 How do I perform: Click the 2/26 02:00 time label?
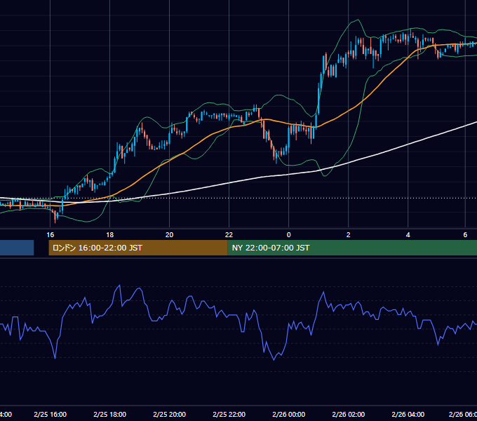(349, 414)
